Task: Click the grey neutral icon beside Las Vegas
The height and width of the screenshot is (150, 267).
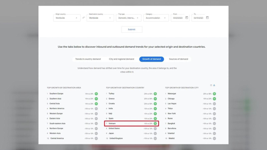Action: (x=214, y=104)
